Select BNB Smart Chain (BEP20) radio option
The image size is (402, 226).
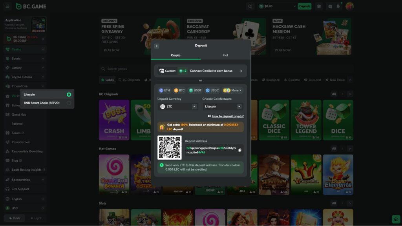coord(69,103)
